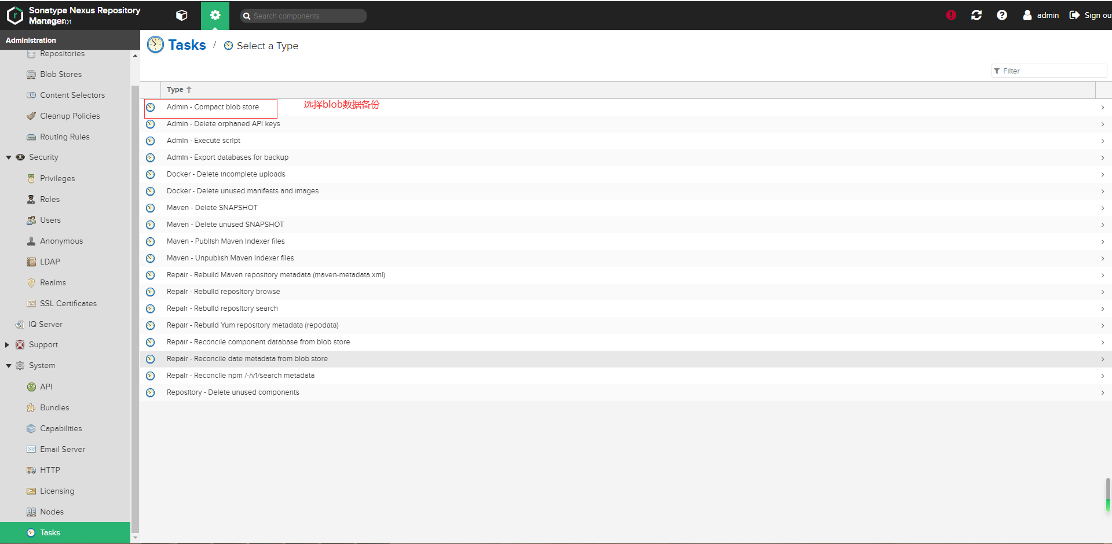Screen dimensions: 1112x544
Task: Select 'Docker - Delete incomplete uploads' row
Action: click(626, 174)
